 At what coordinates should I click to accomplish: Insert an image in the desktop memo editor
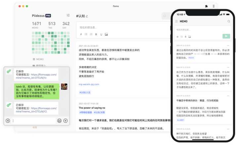tap(106, 34)
